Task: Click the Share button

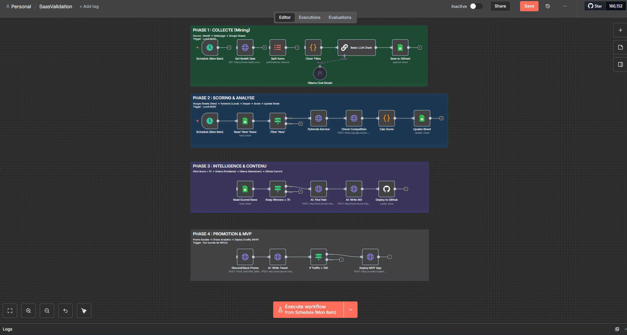Action: (500, 6)
